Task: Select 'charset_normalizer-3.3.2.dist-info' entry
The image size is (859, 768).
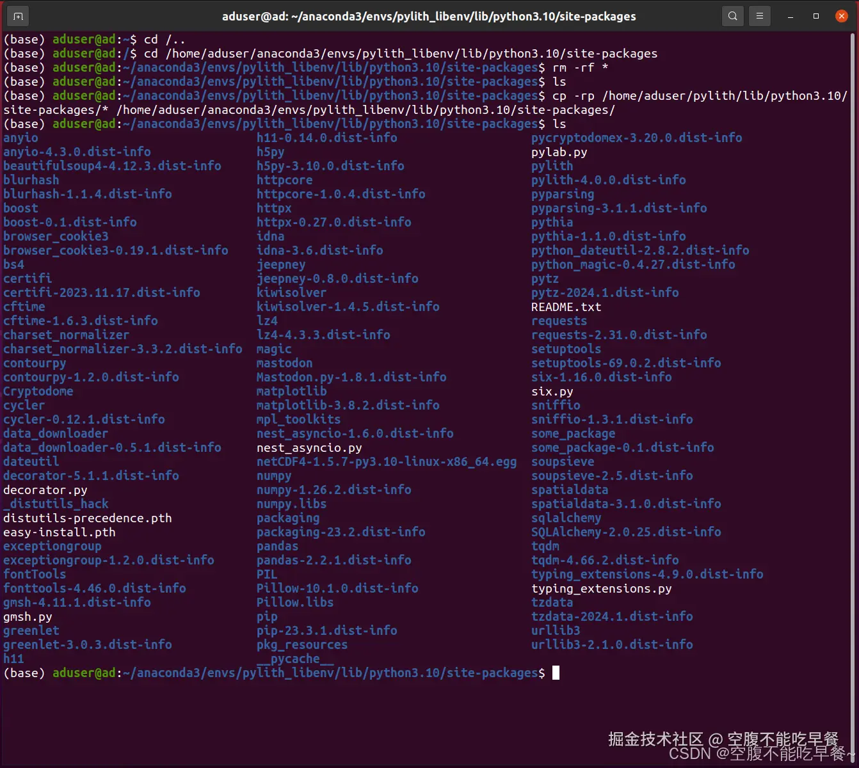Action: tap(123, 349)
